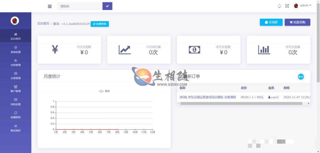320x153 pixels.
Task: Open 账户管理 in the sidebar
Action: (16, 89)
